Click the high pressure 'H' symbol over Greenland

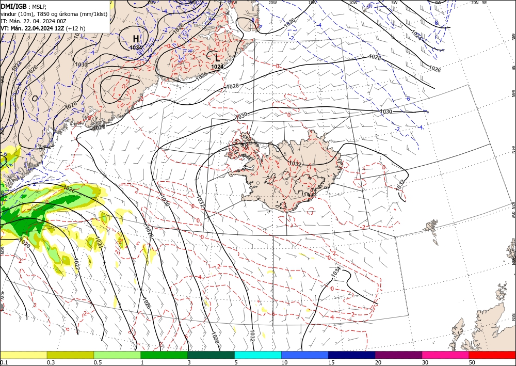136,39
